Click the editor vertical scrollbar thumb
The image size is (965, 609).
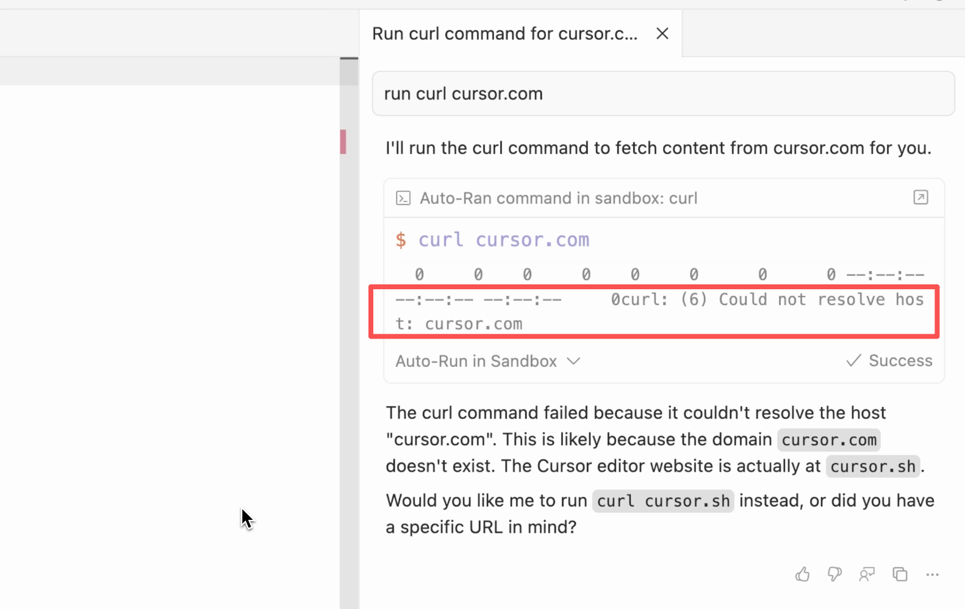pos(349,71)
